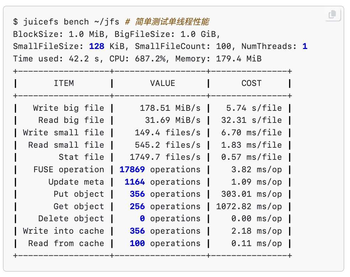Screen dimensions: 350x277
Task: Click 'Time used: 42.2 s' text
Action: click(56, 59)
